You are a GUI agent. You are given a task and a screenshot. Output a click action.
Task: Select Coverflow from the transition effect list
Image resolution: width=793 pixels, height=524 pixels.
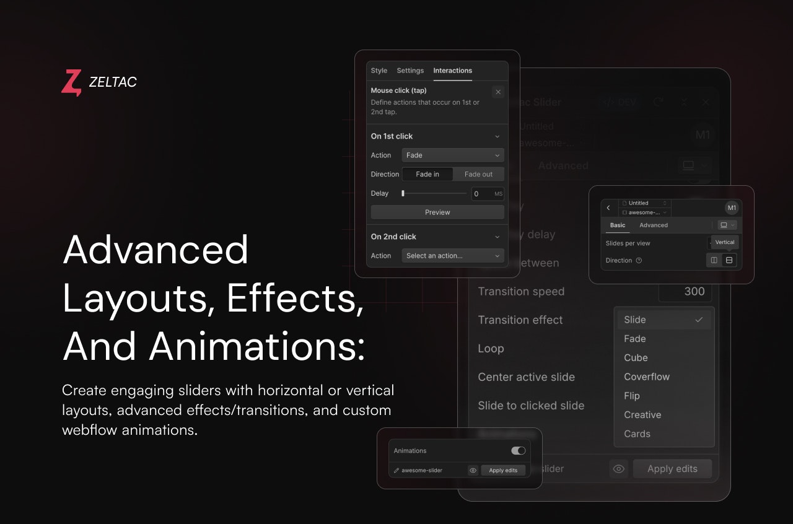point(647,377)
